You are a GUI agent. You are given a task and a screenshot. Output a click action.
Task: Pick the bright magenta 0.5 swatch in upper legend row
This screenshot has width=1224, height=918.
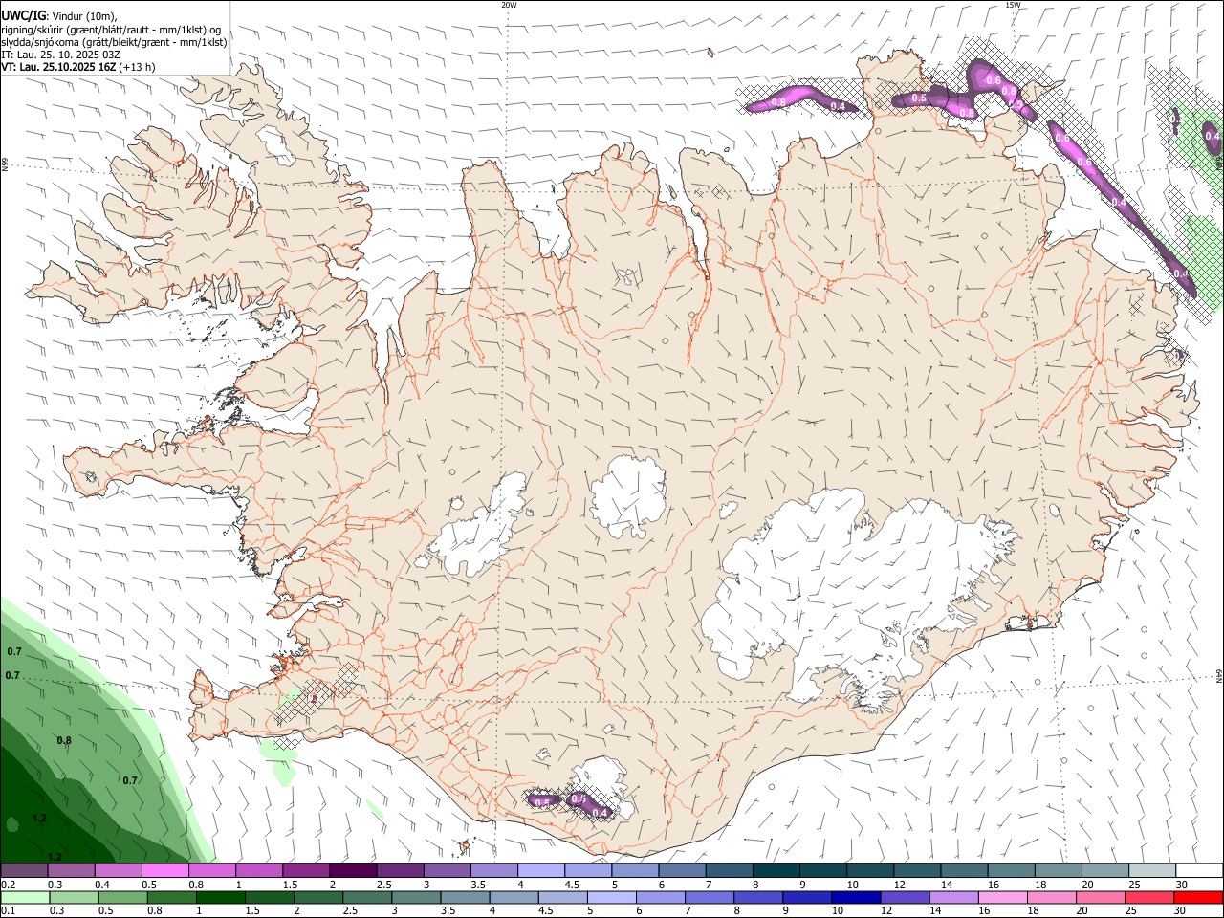[165, 870]
